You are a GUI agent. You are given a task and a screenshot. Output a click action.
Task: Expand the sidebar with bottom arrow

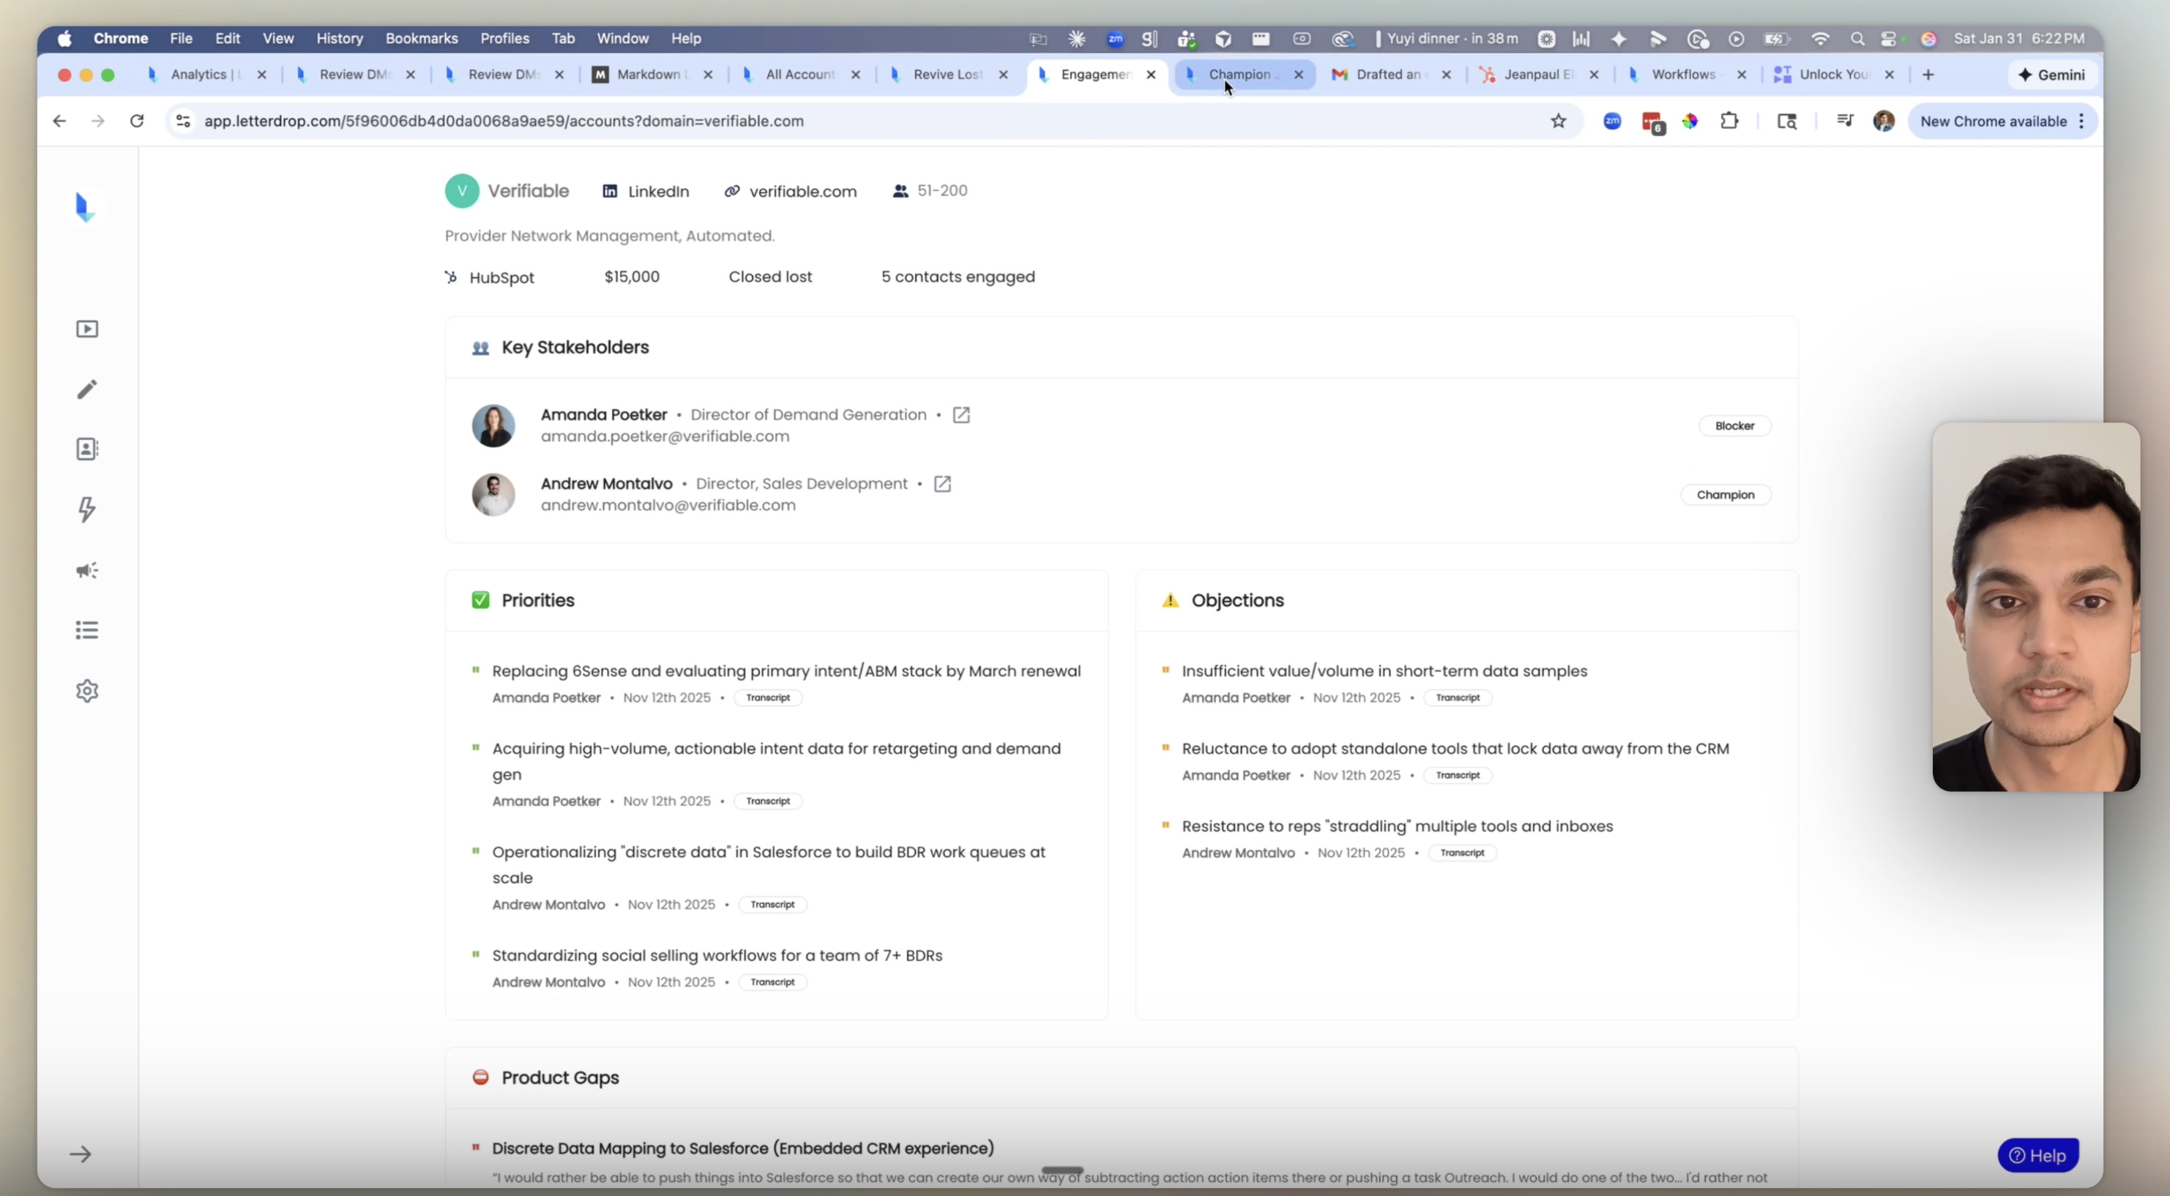point(81,1154)
